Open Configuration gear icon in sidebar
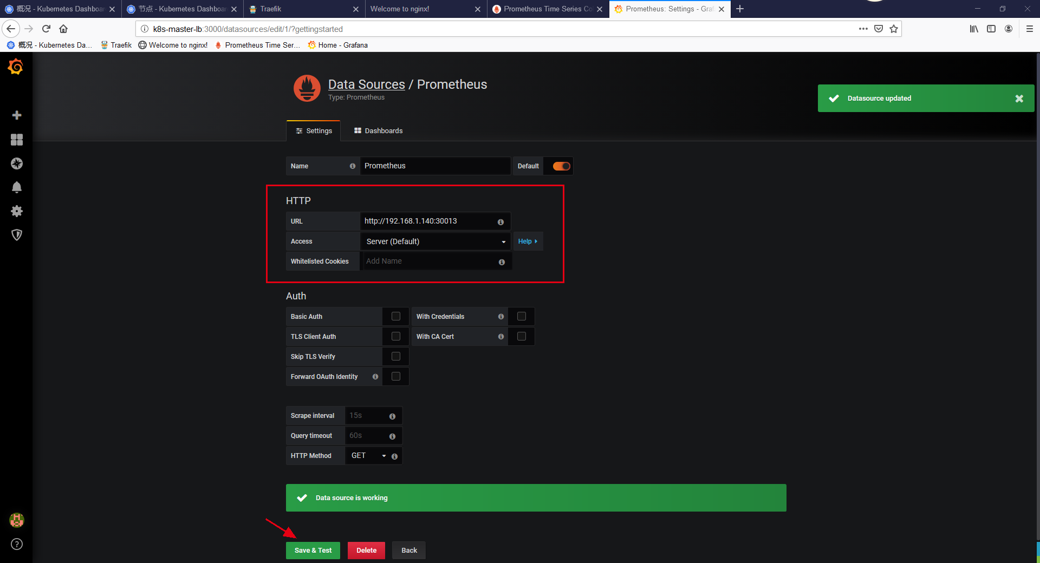The height and width of the screenshot is (563, 1040). tap(17, 211)
